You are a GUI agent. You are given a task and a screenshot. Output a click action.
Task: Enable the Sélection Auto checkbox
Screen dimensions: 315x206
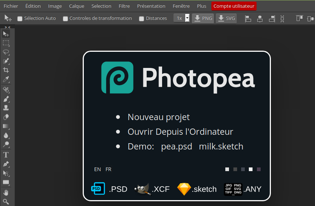[x=20, y=18]
